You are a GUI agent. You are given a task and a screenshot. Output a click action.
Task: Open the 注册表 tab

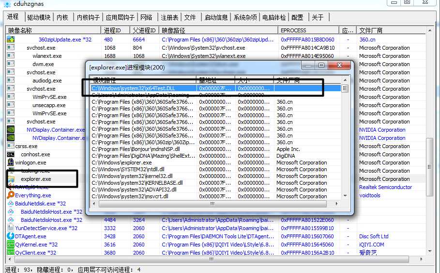(x=169, y=17)
